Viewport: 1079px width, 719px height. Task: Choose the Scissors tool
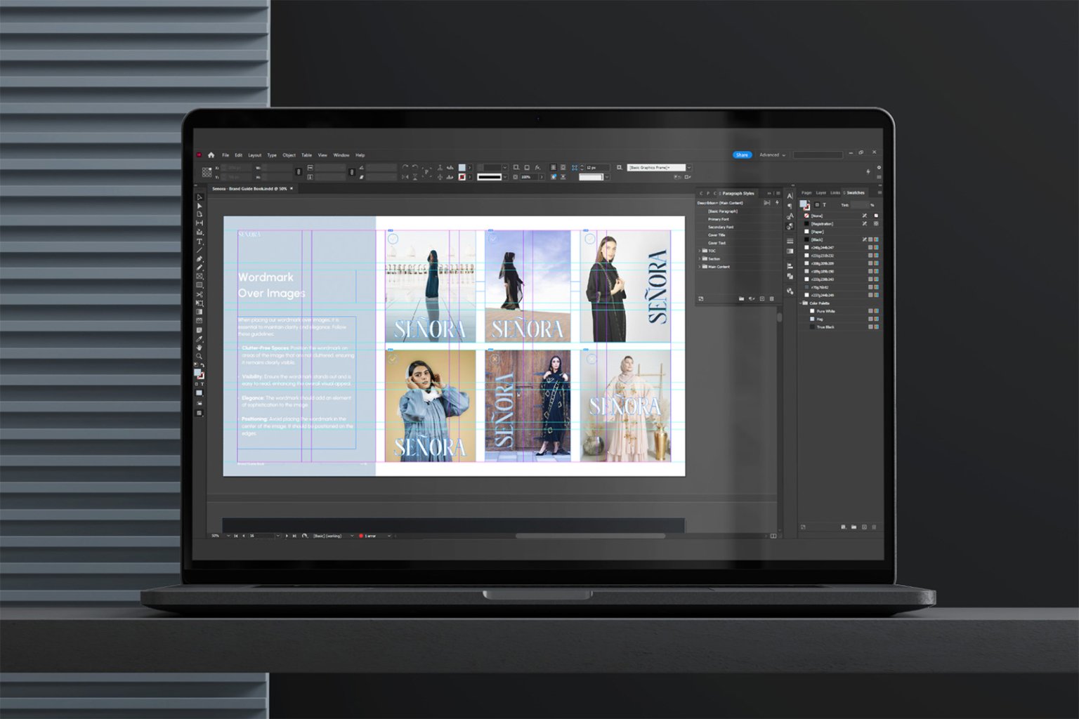(x=199, y=293)
